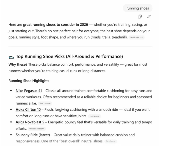Image resolution: width=175 pixels, height=146 pixels.
Task: Open the Women's Health citation chip
Action: click(x=36, y=129)
